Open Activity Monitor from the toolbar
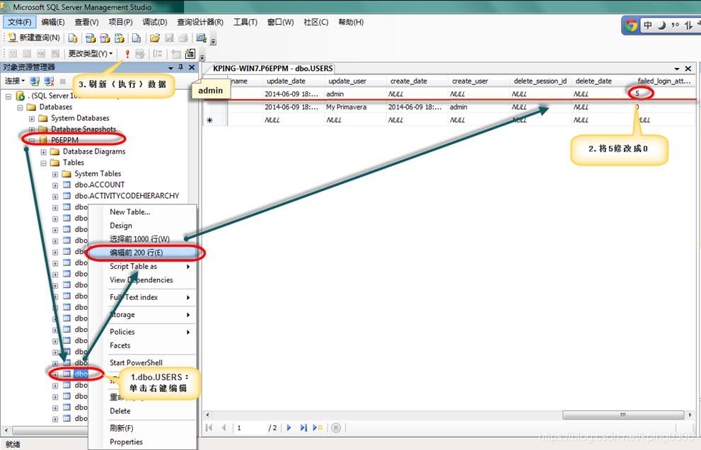Viewport: 701px width, 450px height. (201, 38)
